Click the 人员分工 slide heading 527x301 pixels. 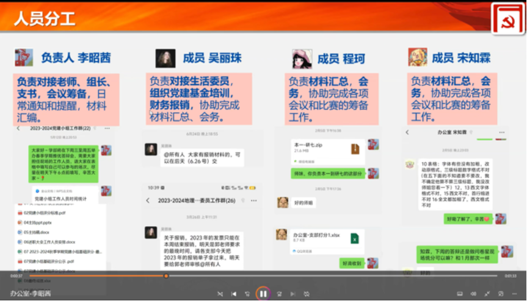click(x=44, y=19)
